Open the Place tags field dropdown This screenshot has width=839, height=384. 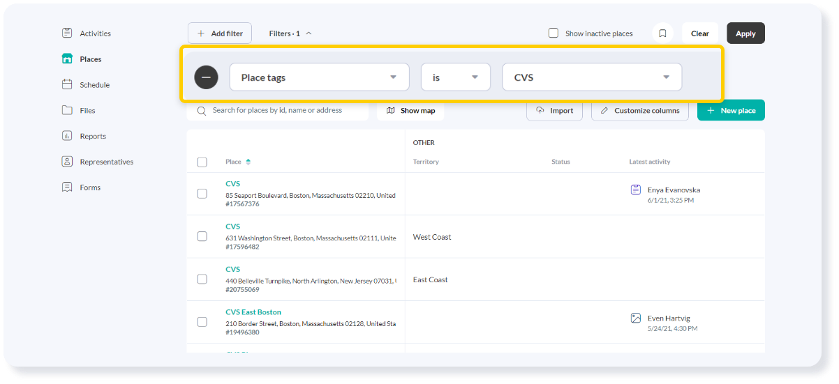click(319, 77)
